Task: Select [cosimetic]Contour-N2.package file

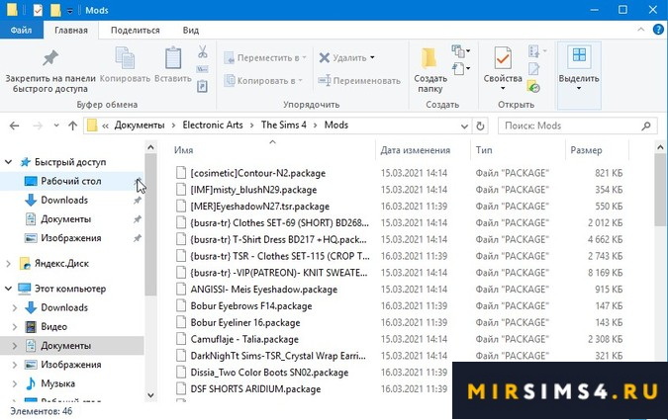Action: point(257,173)
